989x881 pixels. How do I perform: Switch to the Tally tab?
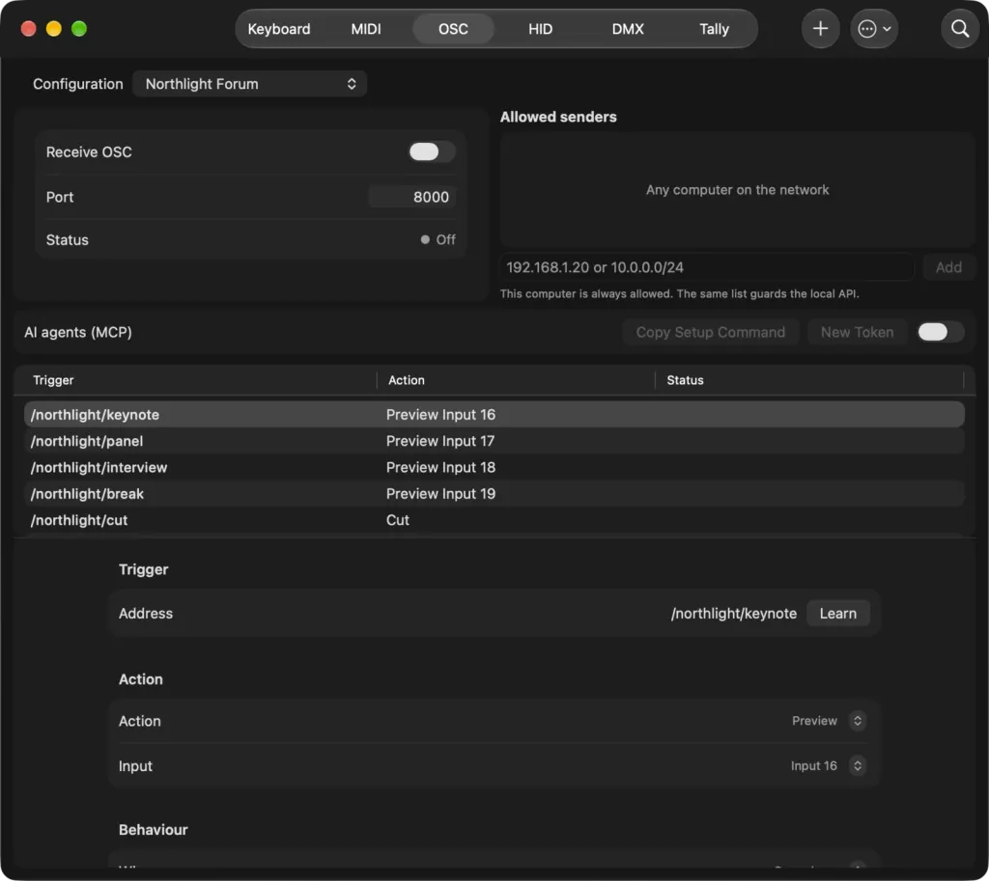[714, 29]
